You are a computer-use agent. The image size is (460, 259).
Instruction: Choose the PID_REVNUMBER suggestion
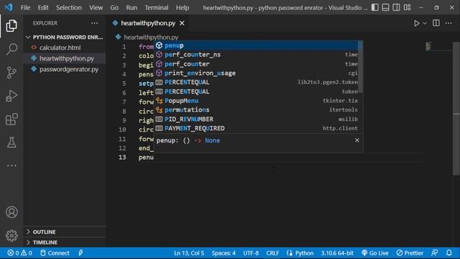[x=257, y=119]
